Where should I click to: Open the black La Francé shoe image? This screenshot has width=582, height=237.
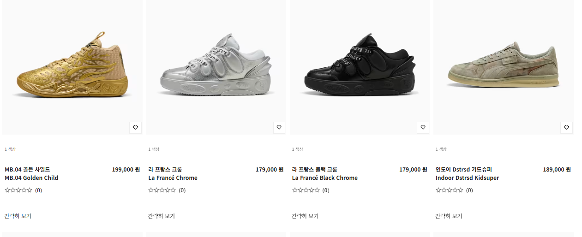360,65
